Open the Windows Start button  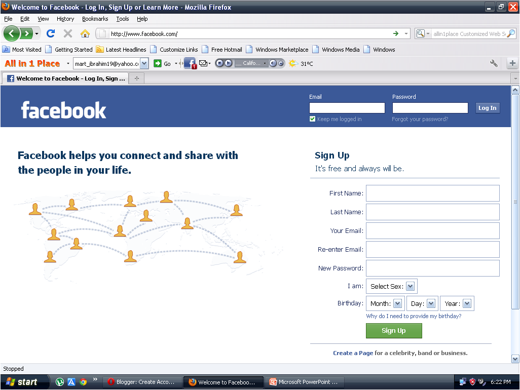25,382
